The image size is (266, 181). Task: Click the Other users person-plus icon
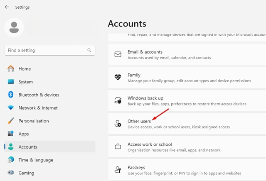pos(118,124)
